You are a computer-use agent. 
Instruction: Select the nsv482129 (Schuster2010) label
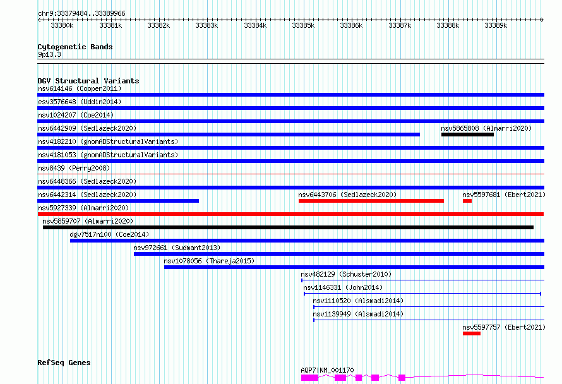[346, 274]
